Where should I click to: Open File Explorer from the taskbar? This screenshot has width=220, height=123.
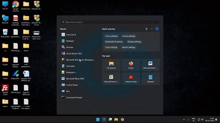(x=116, y=120)
